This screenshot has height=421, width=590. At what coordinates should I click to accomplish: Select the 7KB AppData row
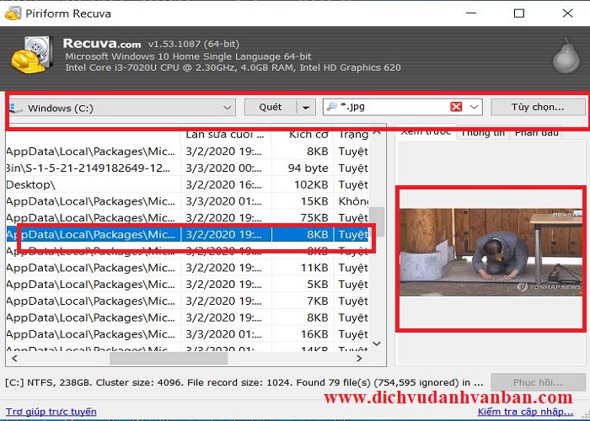point(187,301)
